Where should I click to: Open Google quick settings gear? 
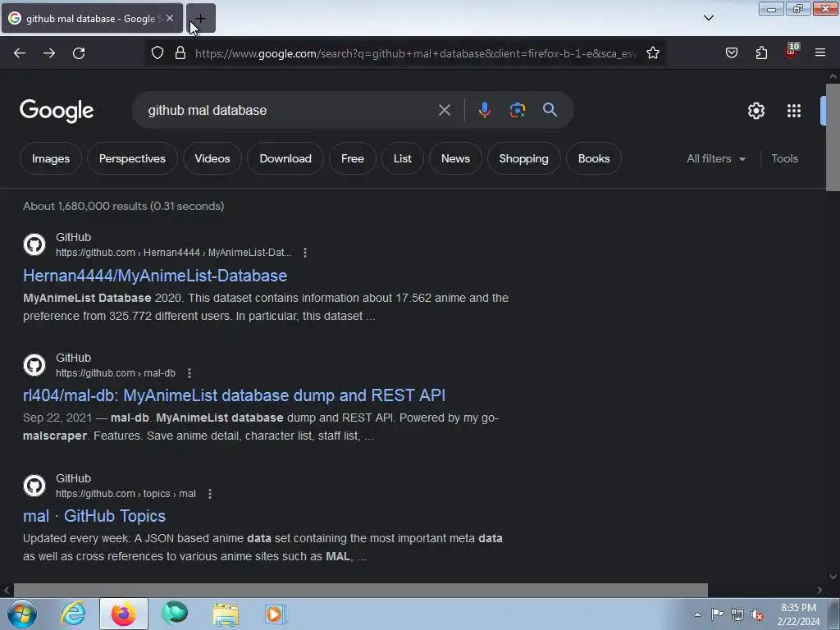(756, 111)
